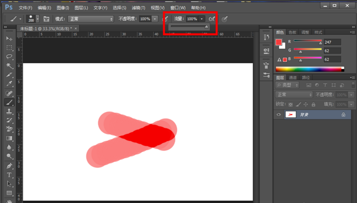Select the Pen tool
357x203 pixels.
tap(9, 166)
